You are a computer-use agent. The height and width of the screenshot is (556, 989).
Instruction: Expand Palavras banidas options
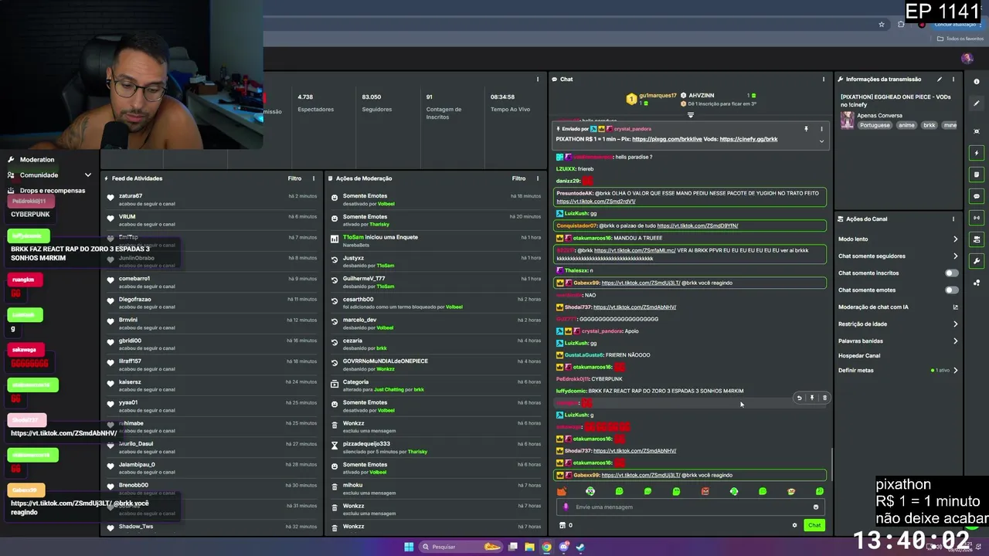[955, 341]
